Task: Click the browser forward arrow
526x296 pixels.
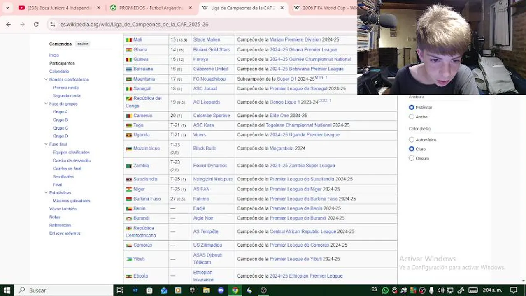Action: 22,24
